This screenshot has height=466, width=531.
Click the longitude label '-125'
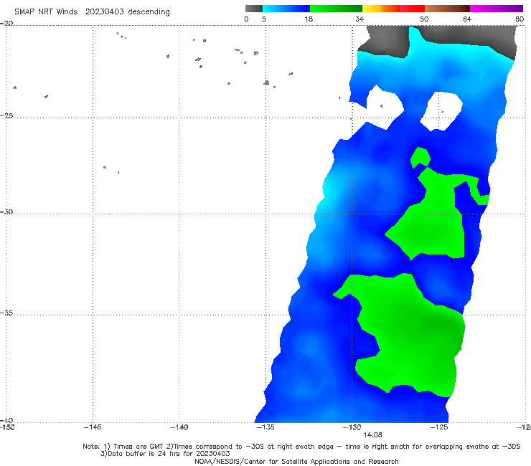(x=439, y=427)
